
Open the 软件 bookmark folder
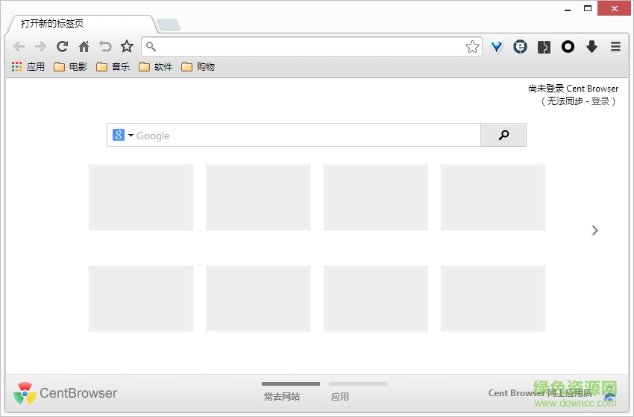[155, 66]
